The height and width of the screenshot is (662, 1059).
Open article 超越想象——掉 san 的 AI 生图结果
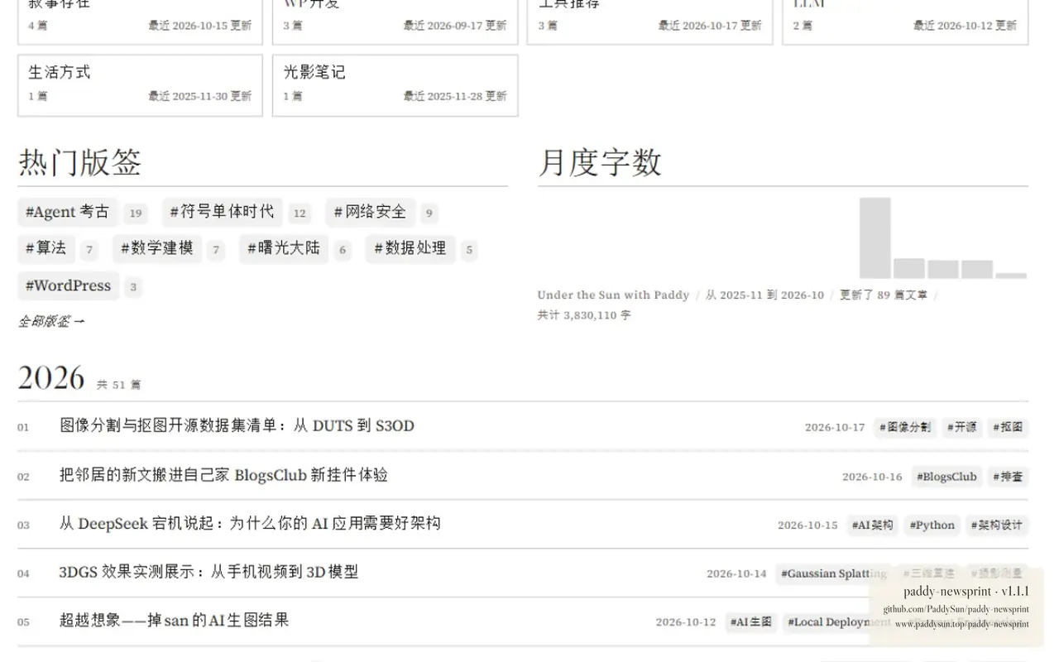174,621
